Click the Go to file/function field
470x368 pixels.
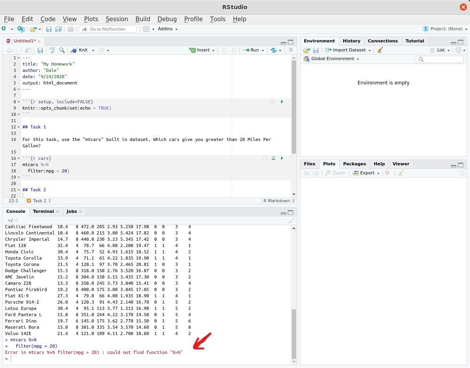(x=108, y=29)
